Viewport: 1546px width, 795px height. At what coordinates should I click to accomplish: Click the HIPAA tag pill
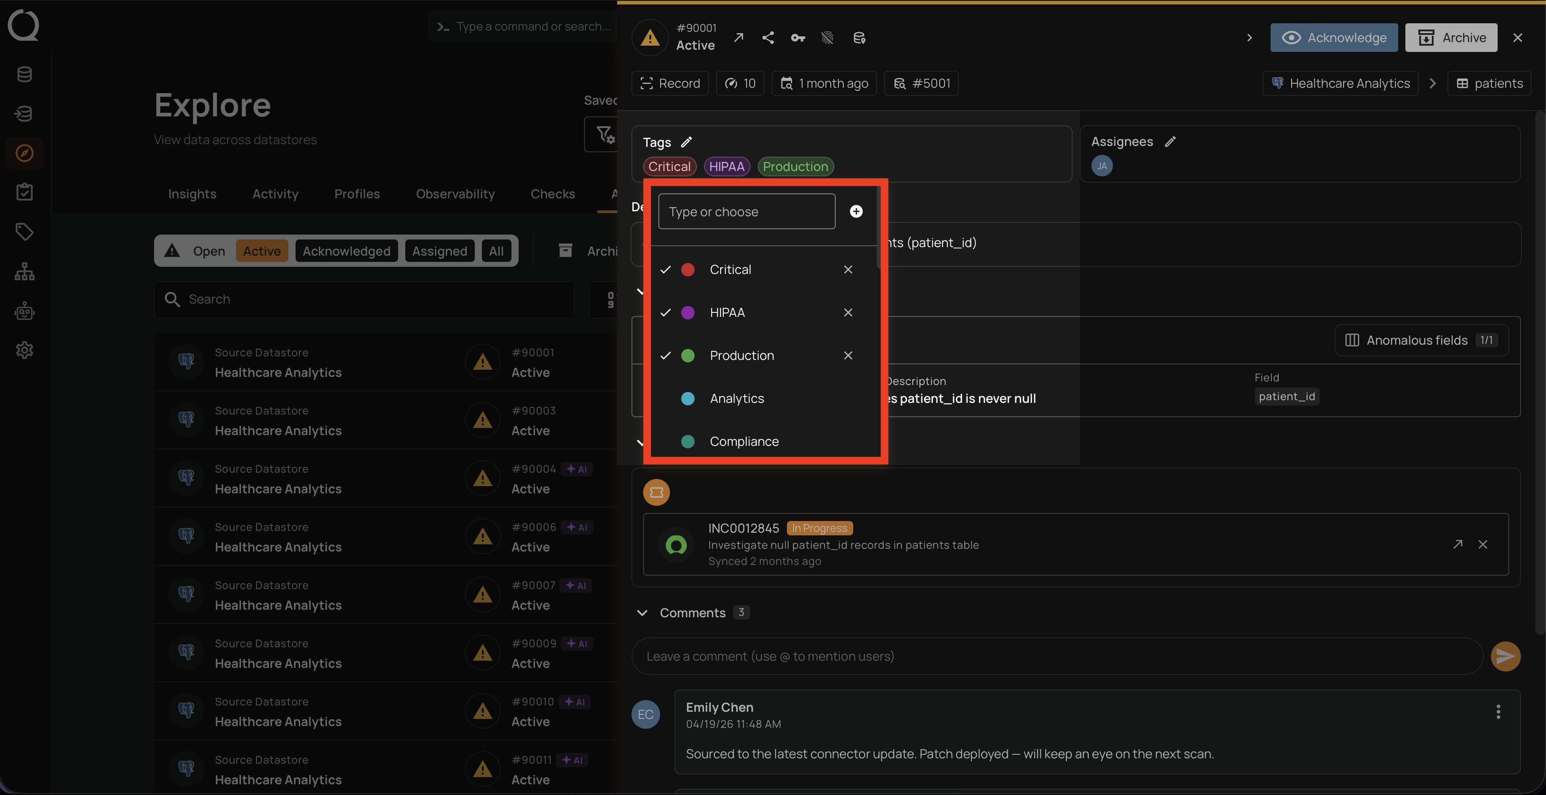click(727, 167)
